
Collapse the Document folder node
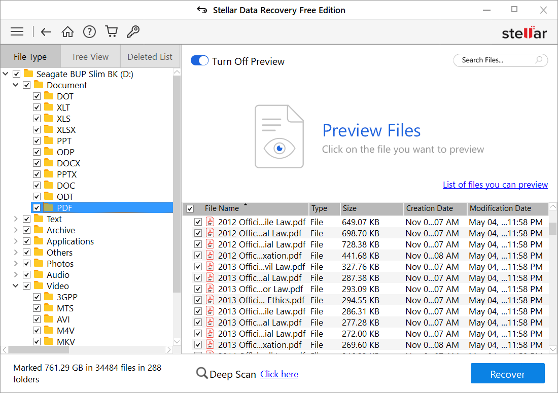click(16, 85)
